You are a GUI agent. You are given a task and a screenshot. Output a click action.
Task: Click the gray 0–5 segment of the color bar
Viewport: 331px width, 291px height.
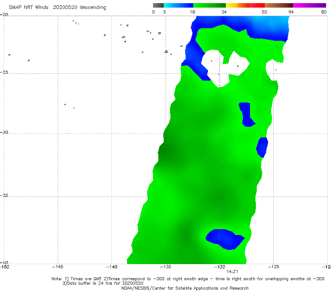click(x=158, y=5)
